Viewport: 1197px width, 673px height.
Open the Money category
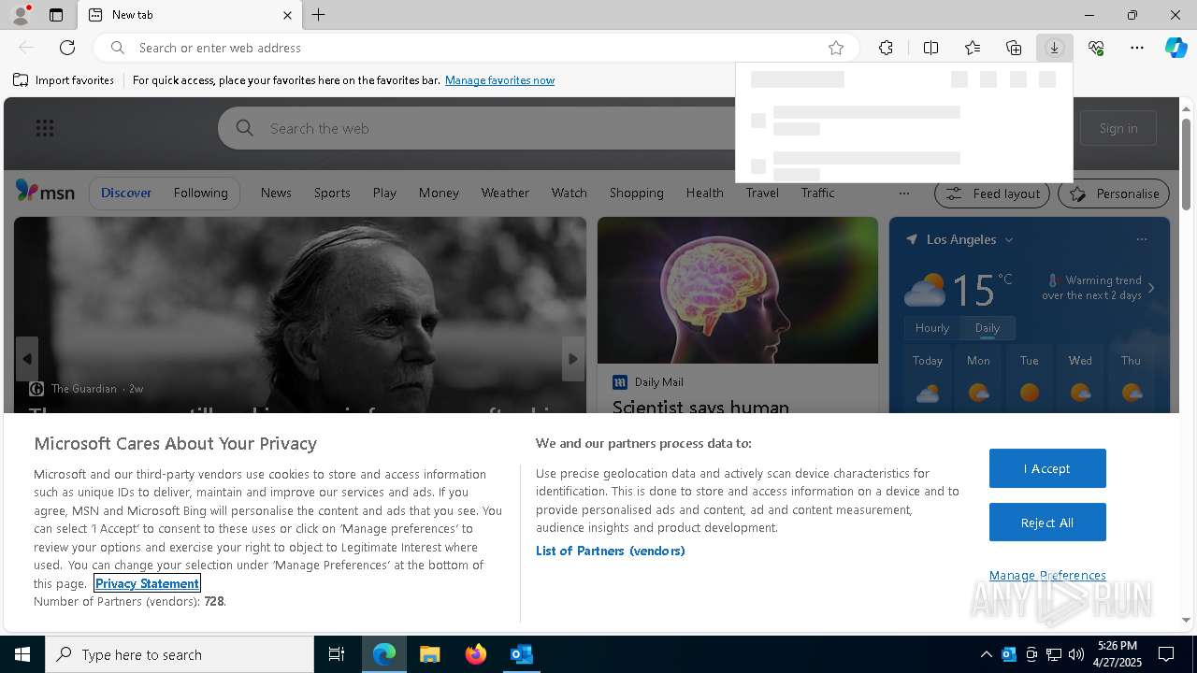pos(439,193)
